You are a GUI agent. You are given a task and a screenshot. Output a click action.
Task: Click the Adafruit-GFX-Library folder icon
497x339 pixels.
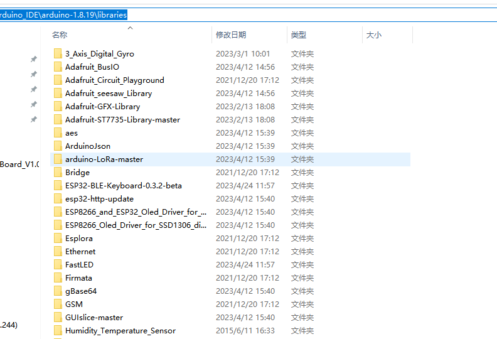pos(58,106)
